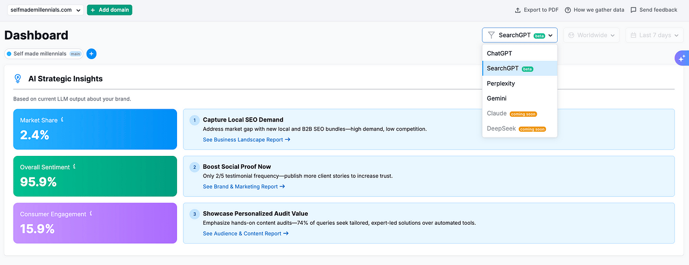Open How we gather data
This screenshot has width=689, height=265.
(594, 10)
